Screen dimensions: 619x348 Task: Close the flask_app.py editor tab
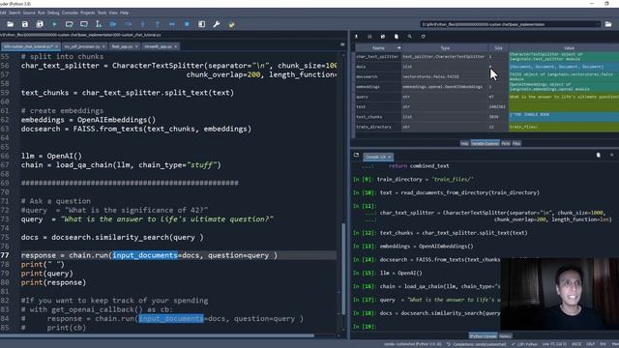[x=136, y=46]
